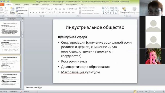Select the 5-point Star shape
The width and height of the screenshot is (165, 93).
point(116,13)
